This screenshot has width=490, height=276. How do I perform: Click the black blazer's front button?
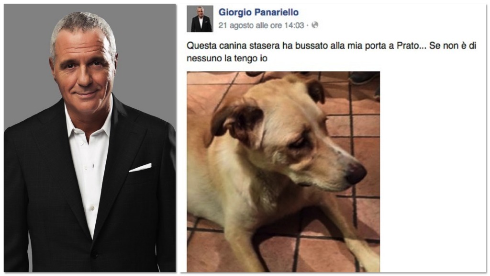(x=94, y=254)
